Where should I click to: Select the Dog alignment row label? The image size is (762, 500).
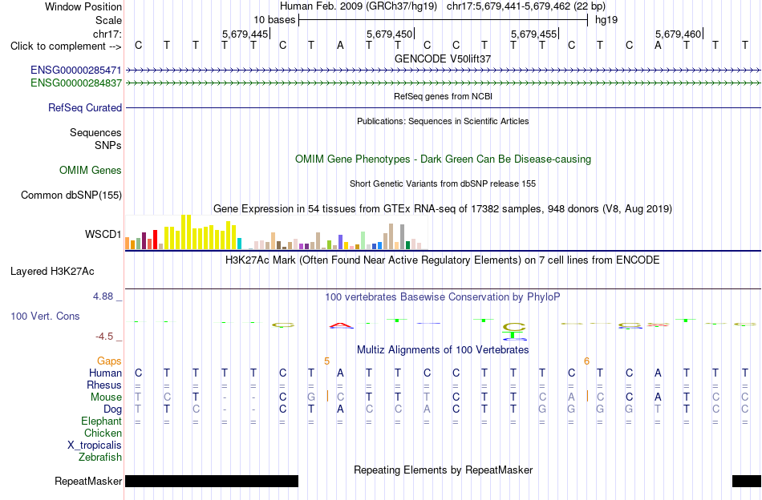click(x=112, y=409)
